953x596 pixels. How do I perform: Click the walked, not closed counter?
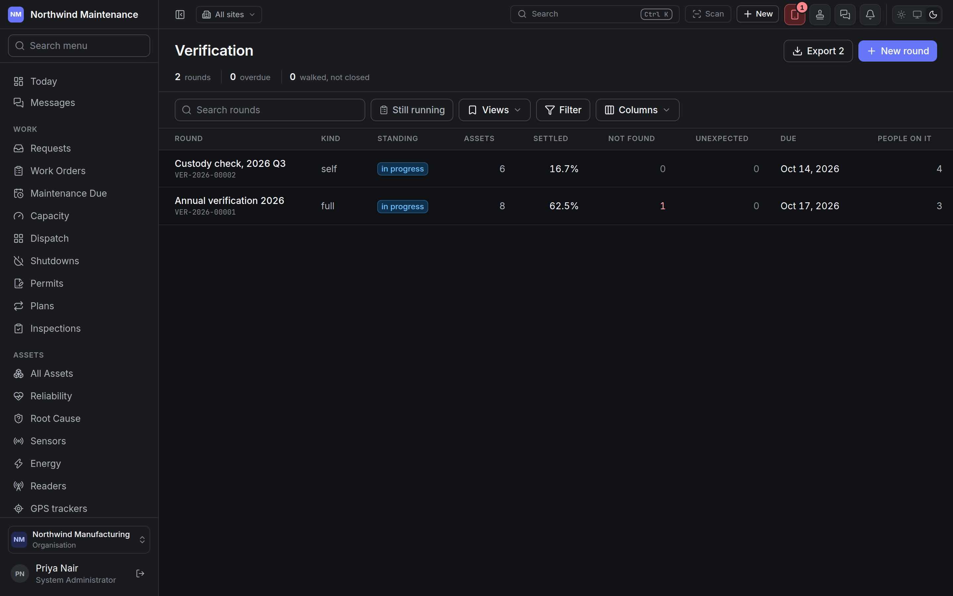(x=330, y=77)
